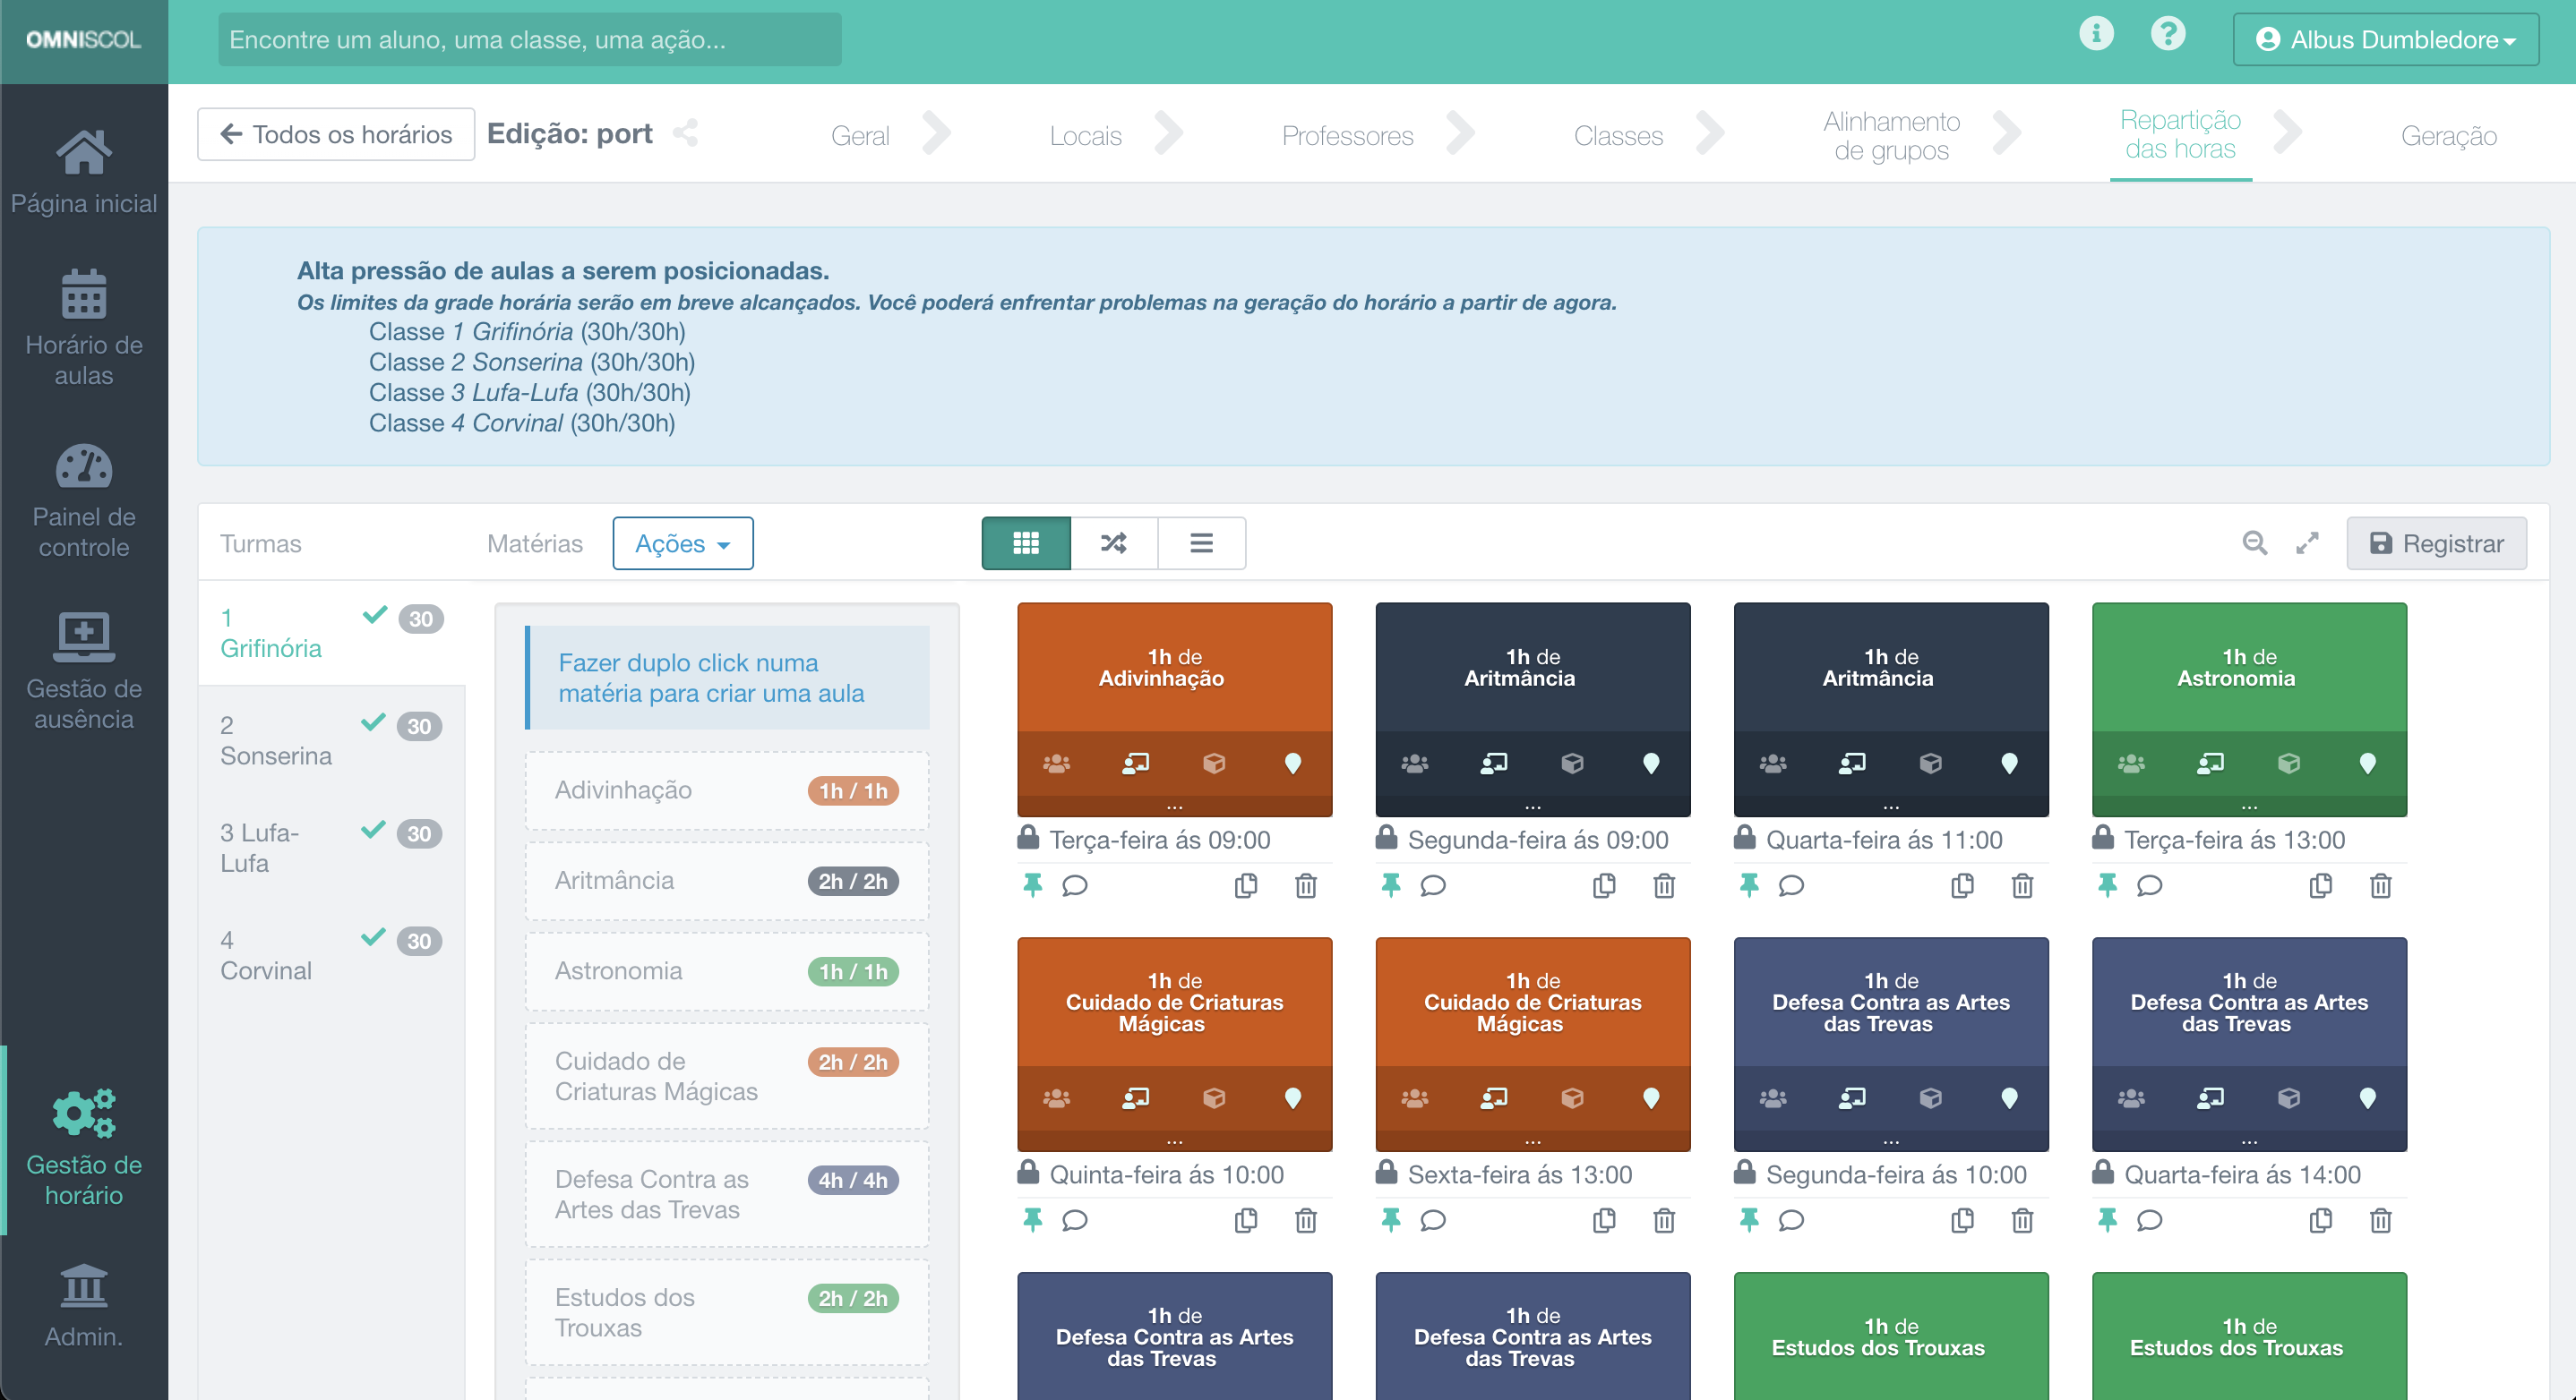Go back to Todos os horários
This screenshot has height=1400, width=2576.
336,134
